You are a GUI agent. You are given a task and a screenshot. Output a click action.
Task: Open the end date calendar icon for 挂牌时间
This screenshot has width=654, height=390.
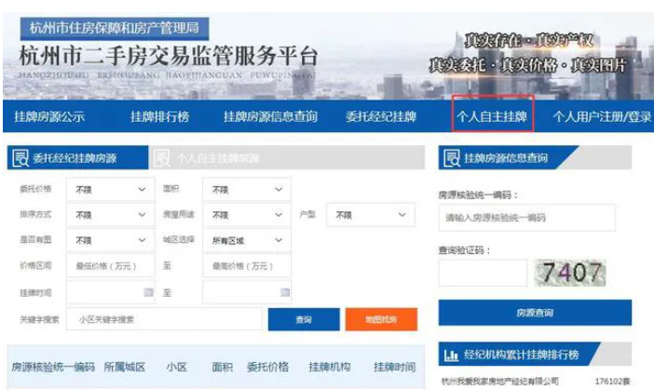coord(285,292)
